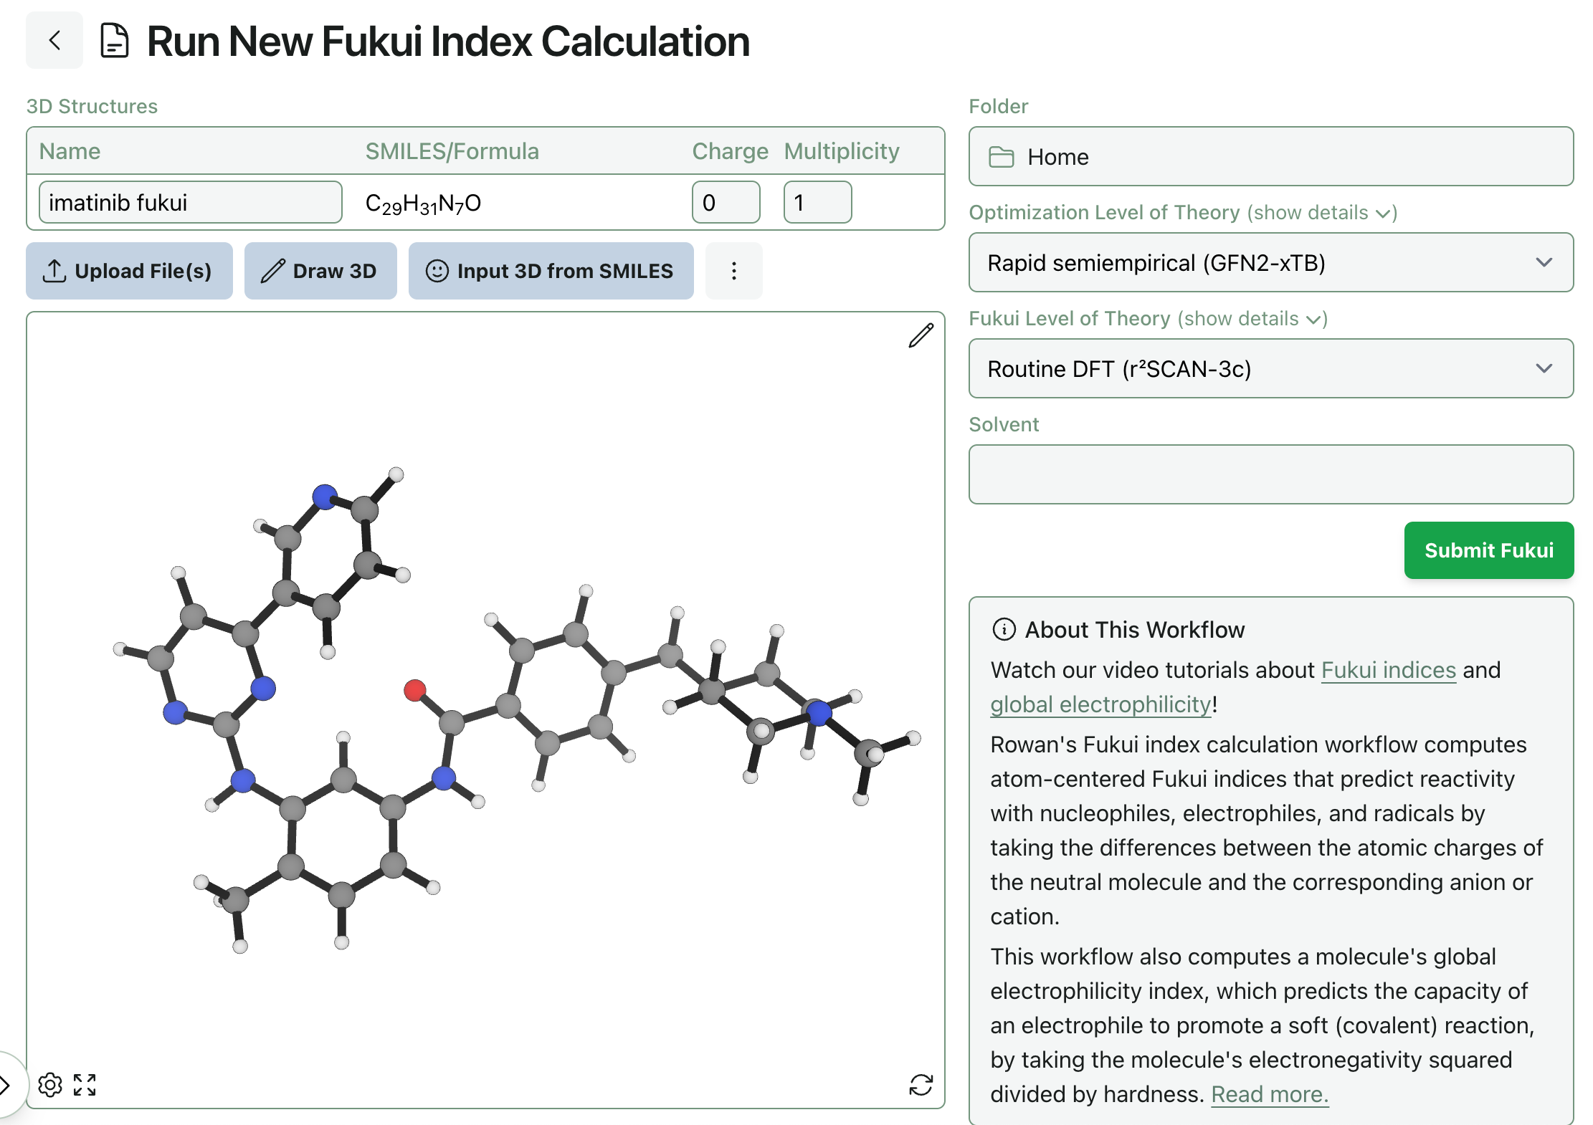Open viewer settings with the gear icon
1593x1125 pixels.
coord(50,1085)
